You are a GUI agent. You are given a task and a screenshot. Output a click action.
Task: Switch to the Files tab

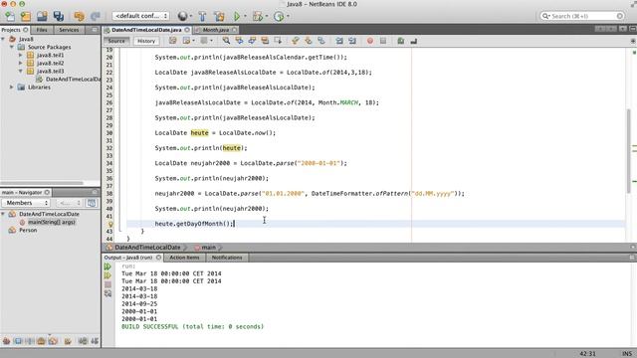point(42,30)
